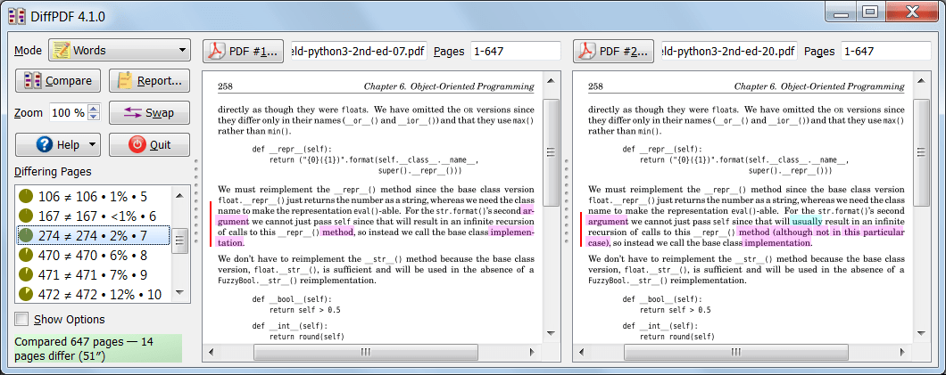
Task: Maximize the DiffPDF window
Action: tap(870, 12)
